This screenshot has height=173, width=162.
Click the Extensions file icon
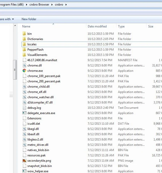[24, 118]
